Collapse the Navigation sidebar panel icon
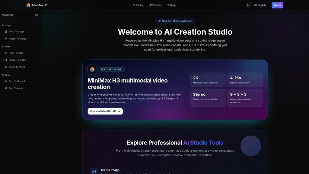 pyautogui.click(x=37, y=15)
